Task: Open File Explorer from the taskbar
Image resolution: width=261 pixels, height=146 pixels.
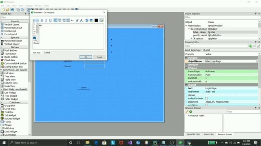Action: [x=87, y=142]
